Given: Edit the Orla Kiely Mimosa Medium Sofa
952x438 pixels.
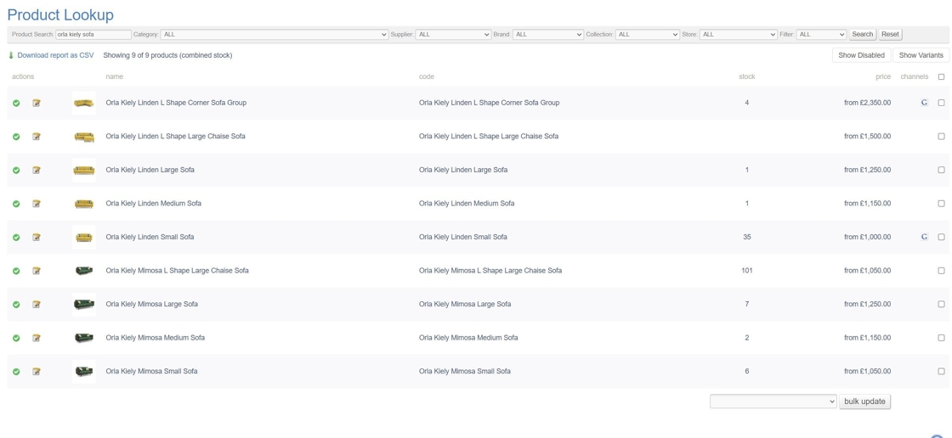Looking at the screenshot, I should (x=37, y=338).
